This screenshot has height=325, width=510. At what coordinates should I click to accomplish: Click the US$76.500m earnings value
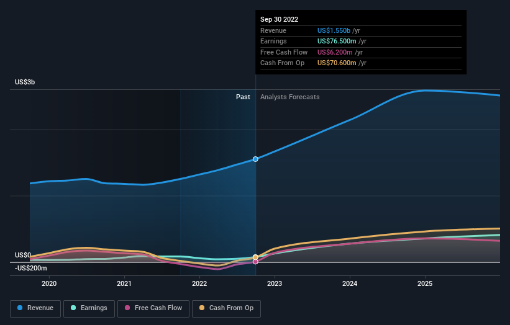coord(337,41)
